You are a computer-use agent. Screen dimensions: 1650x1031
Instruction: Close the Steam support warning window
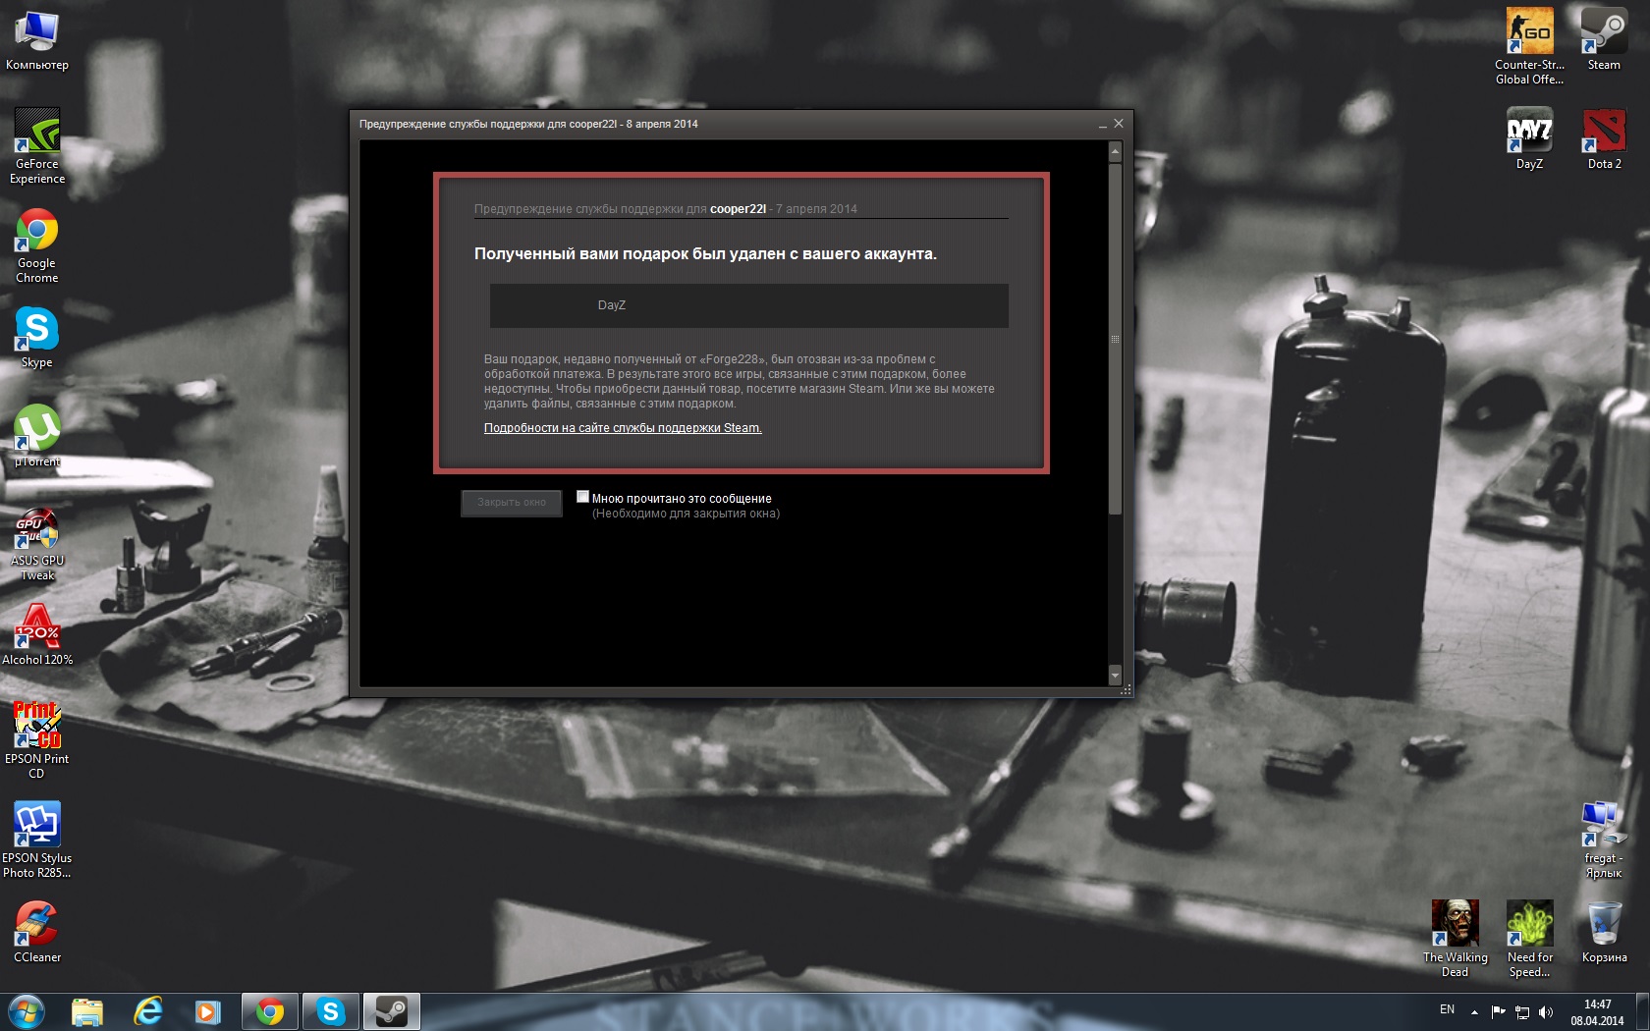coord(1118,124)
